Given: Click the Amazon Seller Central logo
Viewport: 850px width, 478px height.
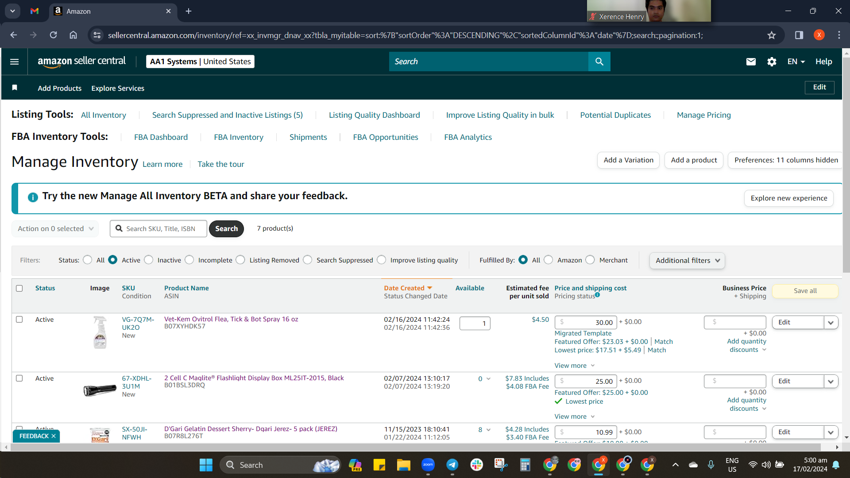Looking at the screenshot, I should (x=81, y=62).
